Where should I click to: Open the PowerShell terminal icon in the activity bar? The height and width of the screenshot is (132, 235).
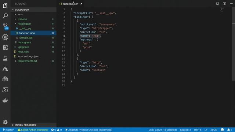5,89
